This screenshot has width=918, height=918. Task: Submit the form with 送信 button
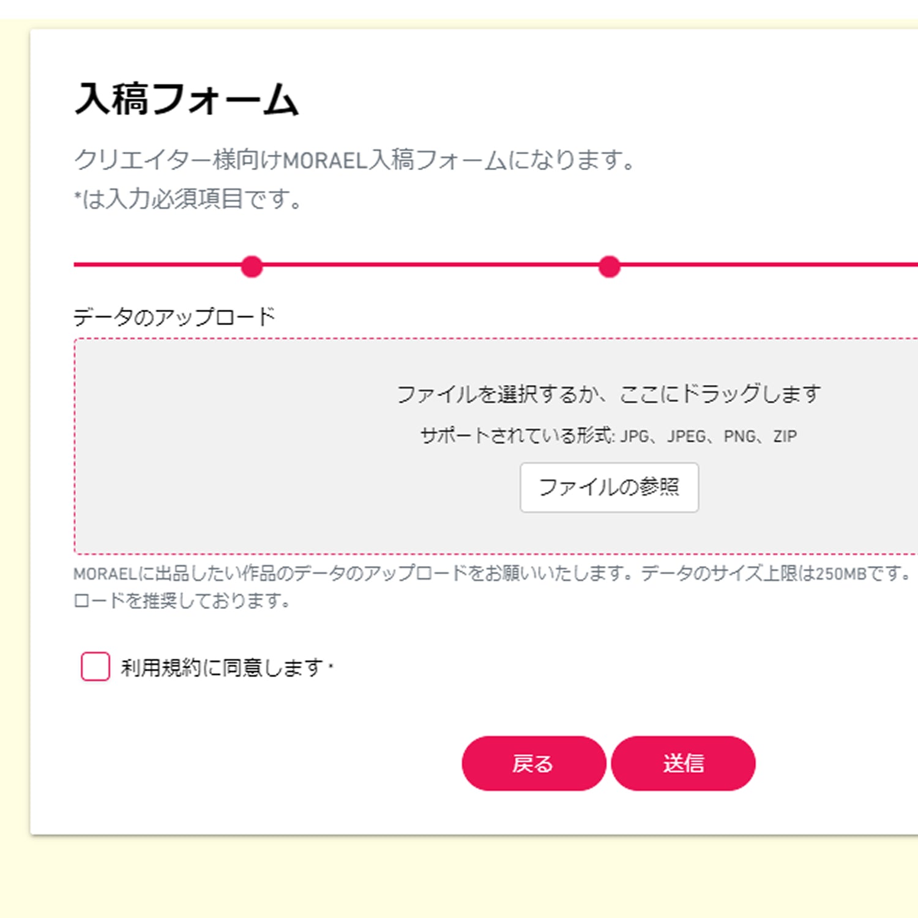[683, 763]
